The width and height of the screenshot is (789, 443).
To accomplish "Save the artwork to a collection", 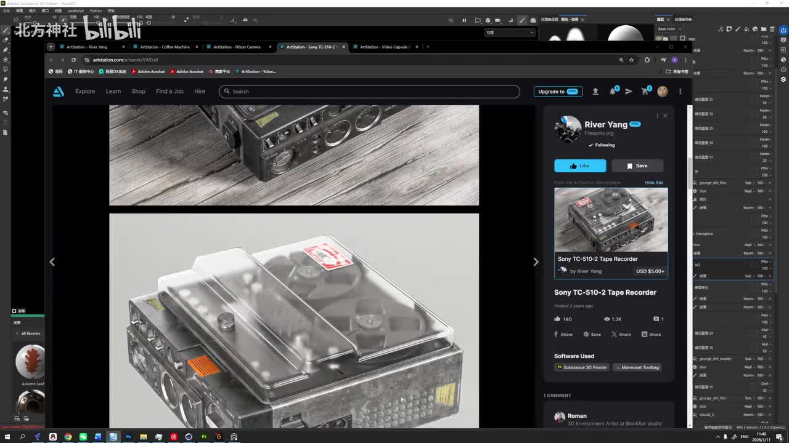I will [637, 166].
